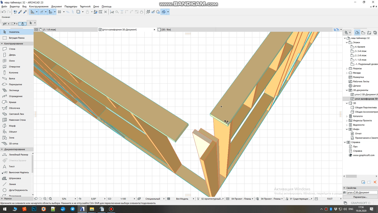Select the Указатель (Arrow) tool
Image resolution: width=378 pixels, height=213 pixels.
17,32
